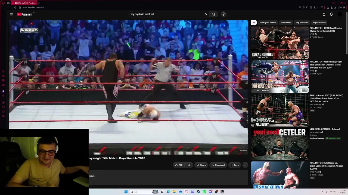Open the browser AI assistant icon
Viewport: 348px width, 195px height.
click(340, 8)
